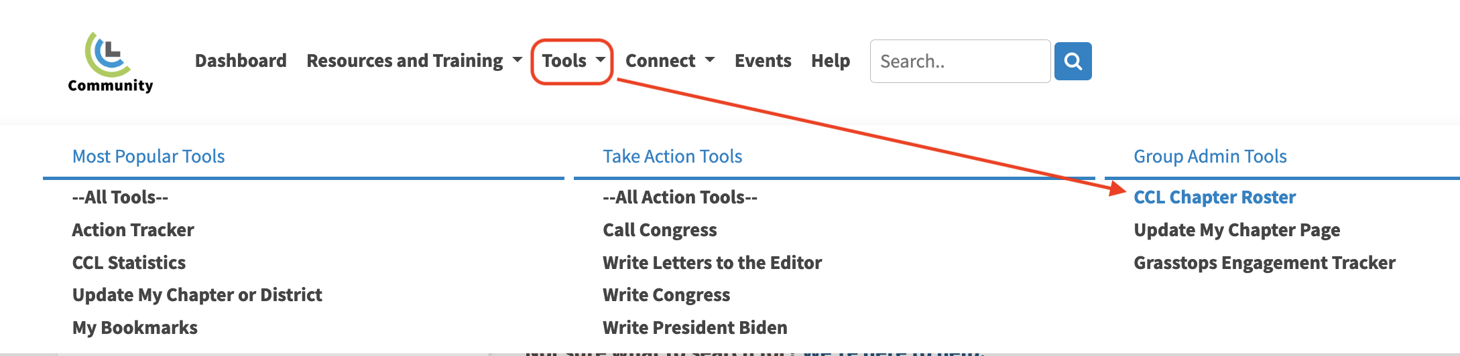This screenshot has height=356, width=1460.
Task: Open Write Letters to the Editor
Action: point(712,263)
